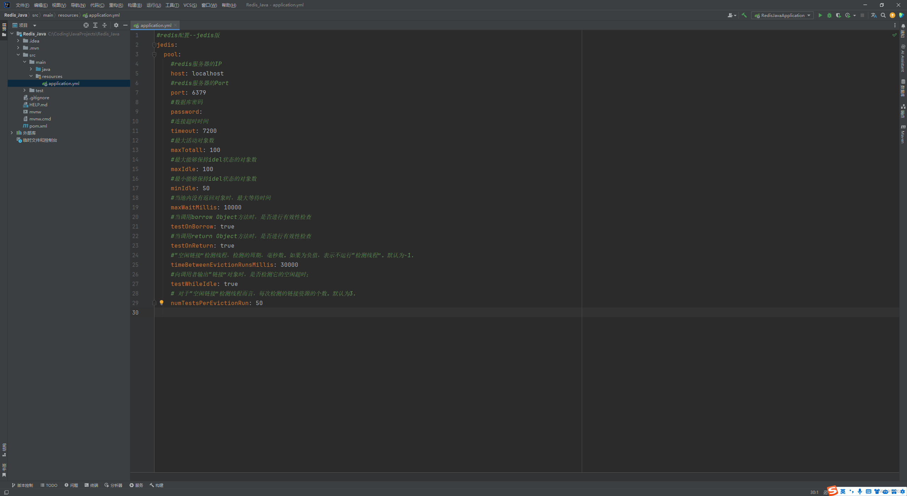Collapse all nodes in the project tree
Viewport: 907px width, 496px height.
(x=104, y=25)
